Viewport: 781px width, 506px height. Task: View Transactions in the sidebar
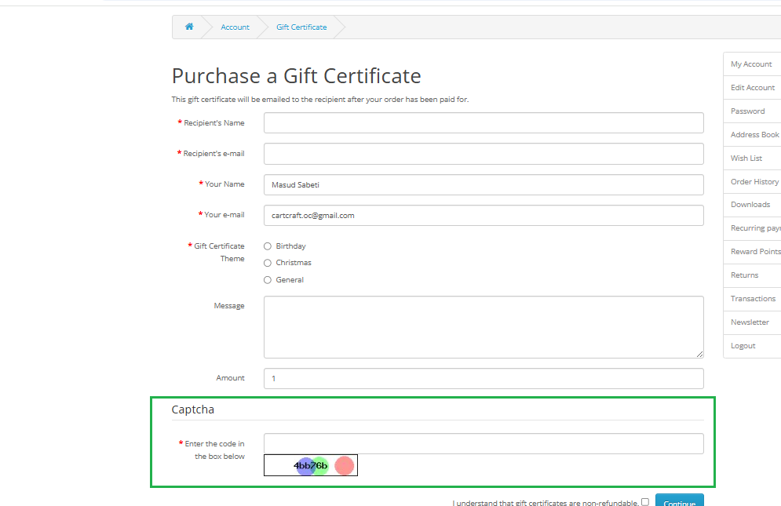pyautogui.click(x=751, y=298)
